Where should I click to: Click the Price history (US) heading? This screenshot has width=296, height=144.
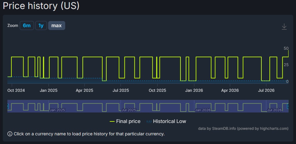pos(41,6)
